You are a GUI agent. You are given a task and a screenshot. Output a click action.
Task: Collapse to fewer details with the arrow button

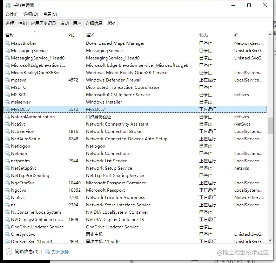9,251
